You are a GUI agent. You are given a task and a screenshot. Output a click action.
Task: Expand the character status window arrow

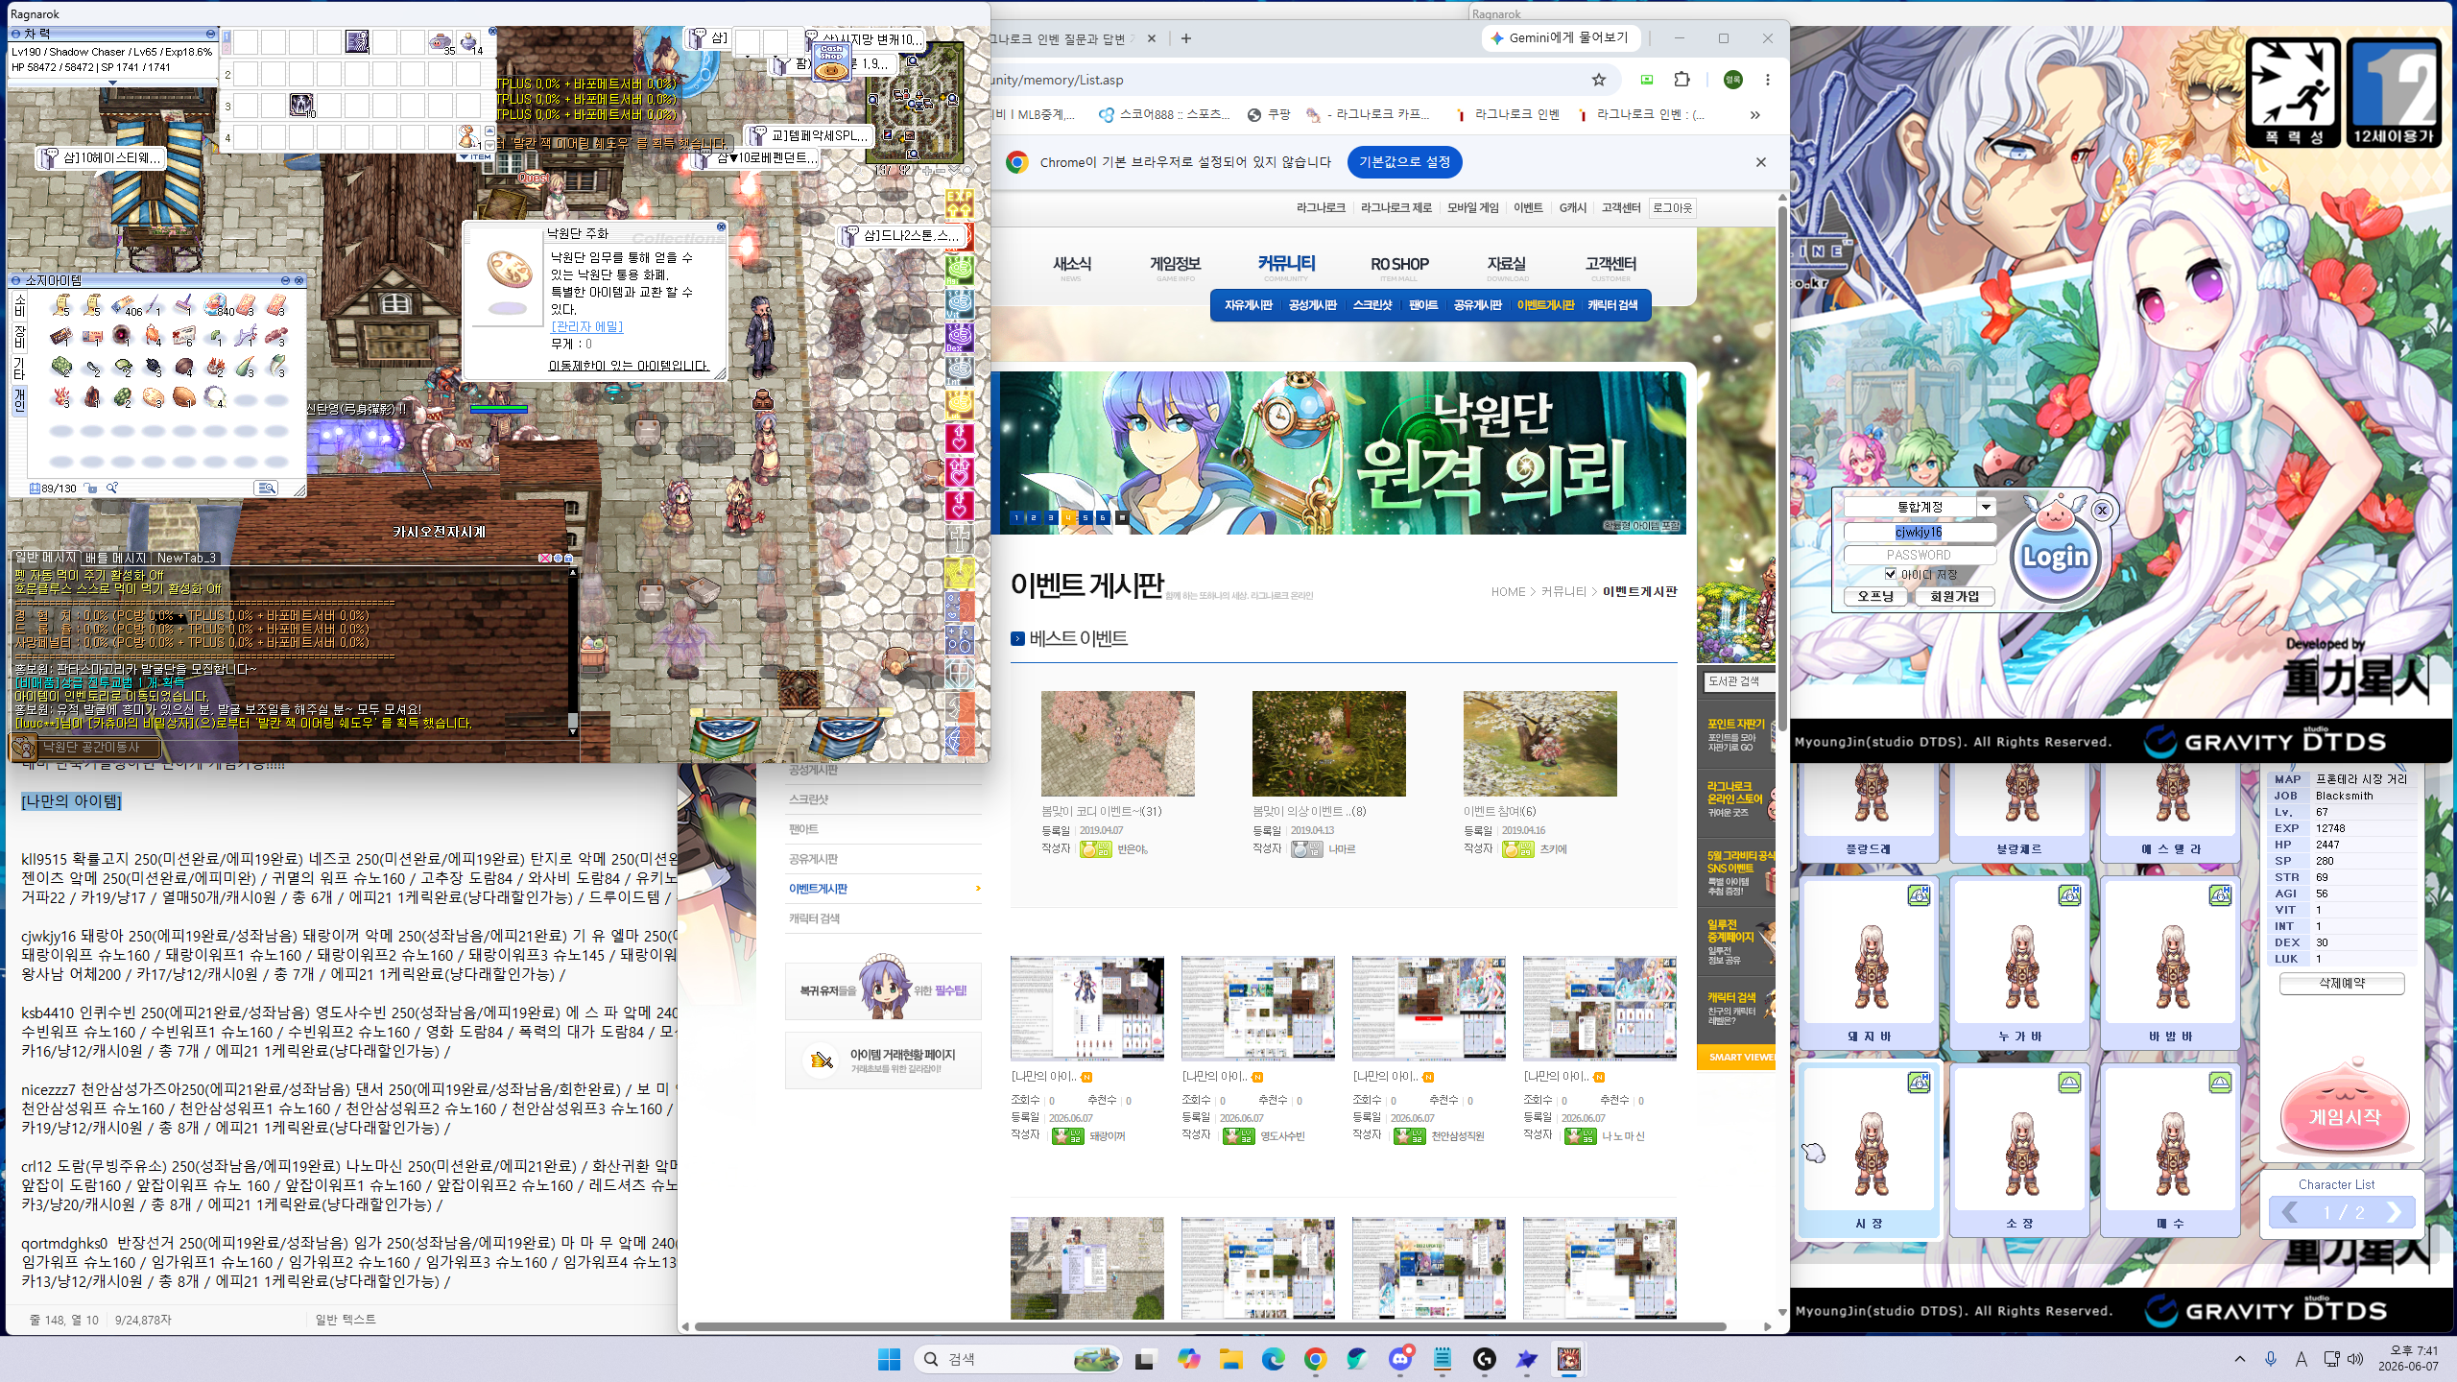pyautogui.click(x=113, y=83)
